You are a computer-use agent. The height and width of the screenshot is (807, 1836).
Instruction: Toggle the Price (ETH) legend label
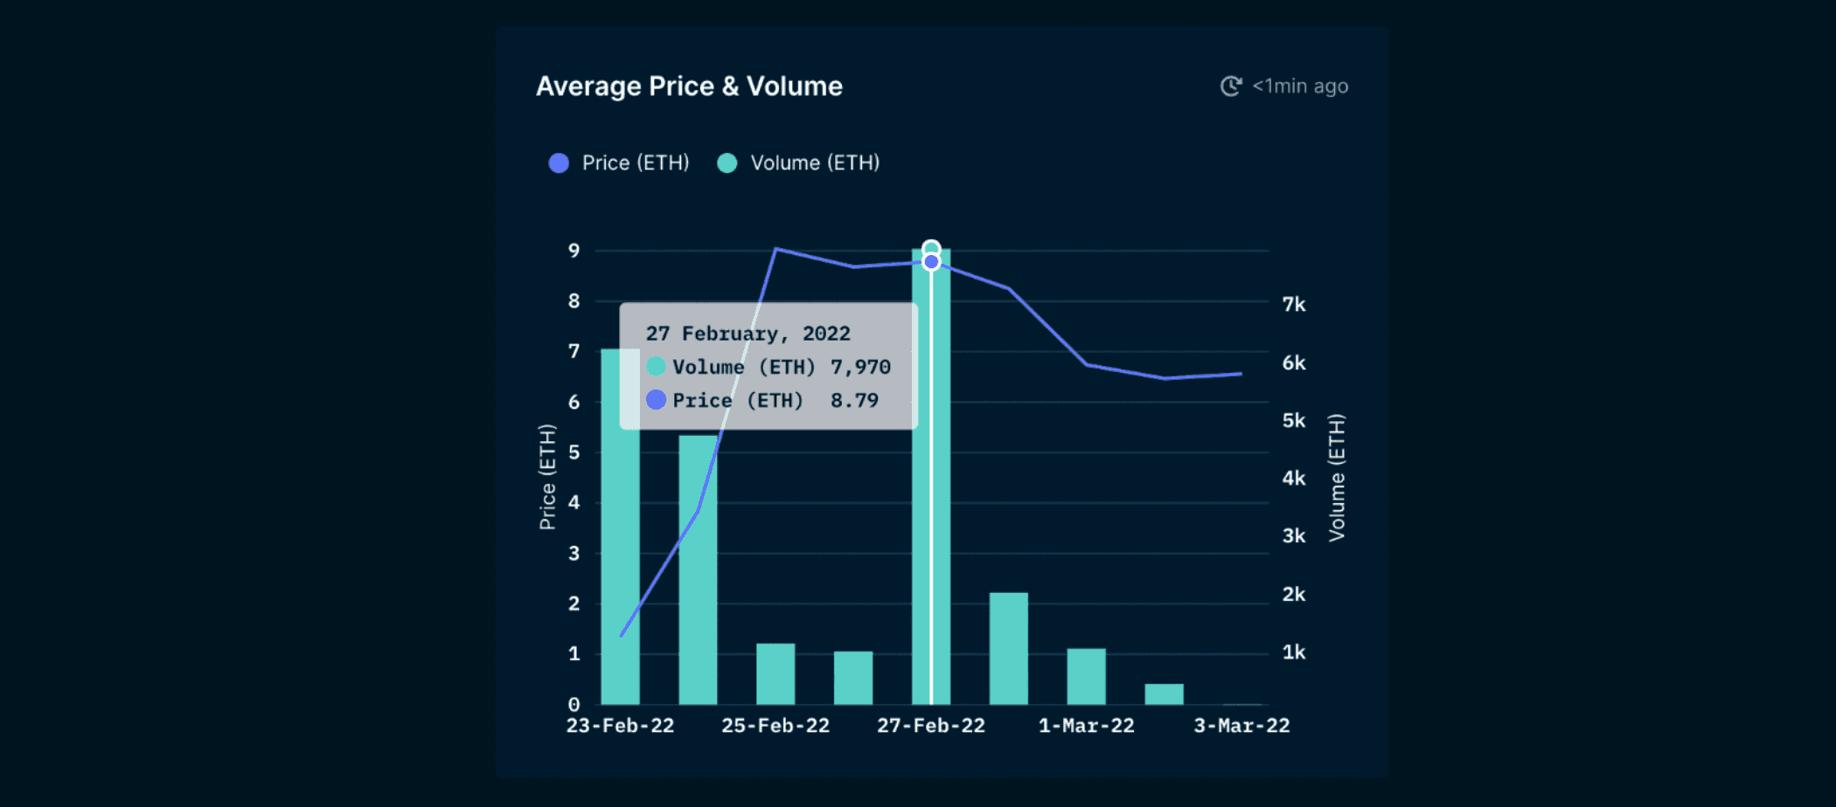tap(636, 163)
